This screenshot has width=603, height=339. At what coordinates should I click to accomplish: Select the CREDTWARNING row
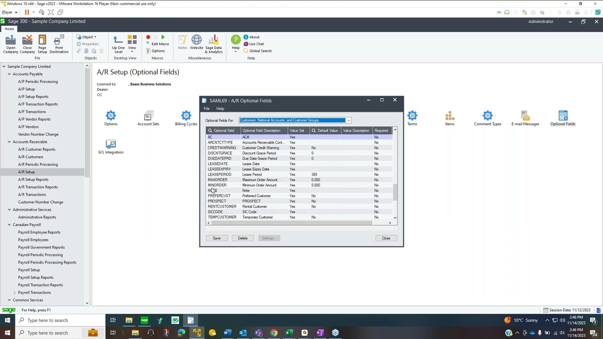299,148
